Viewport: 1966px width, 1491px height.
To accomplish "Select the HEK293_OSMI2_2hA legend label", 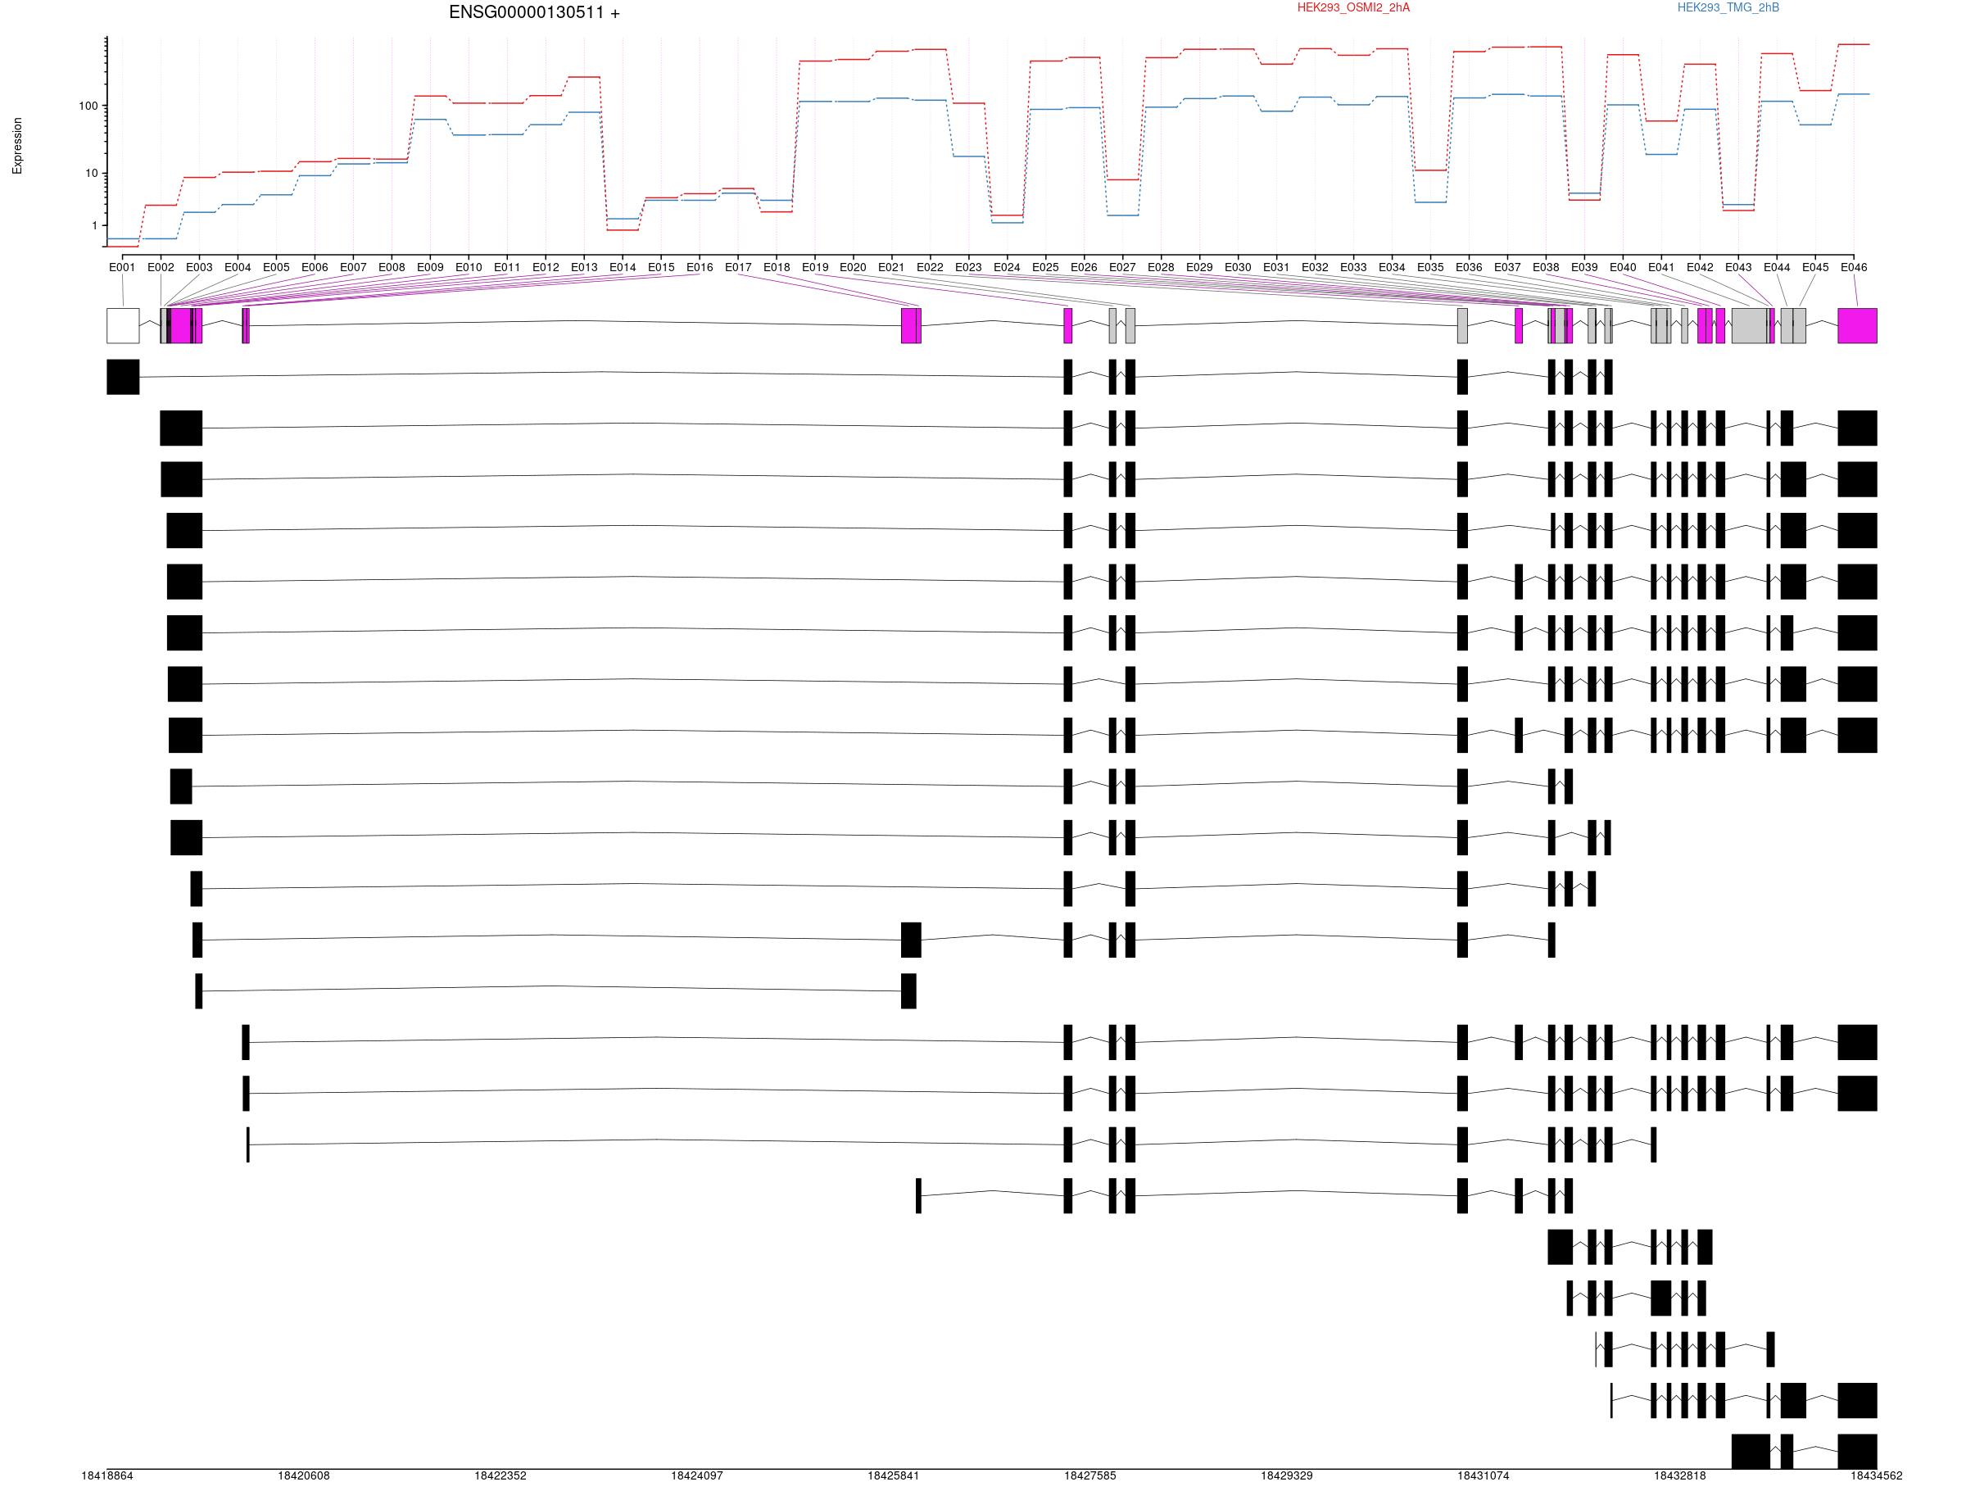I will pos(1352,8).
